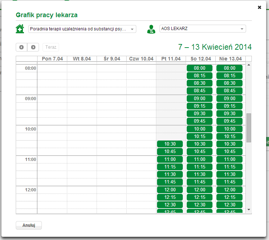Image resolution: width=269 pixels, height=240 pixels.
Task: Click the Anuluj button
Action: pos(29,225)
